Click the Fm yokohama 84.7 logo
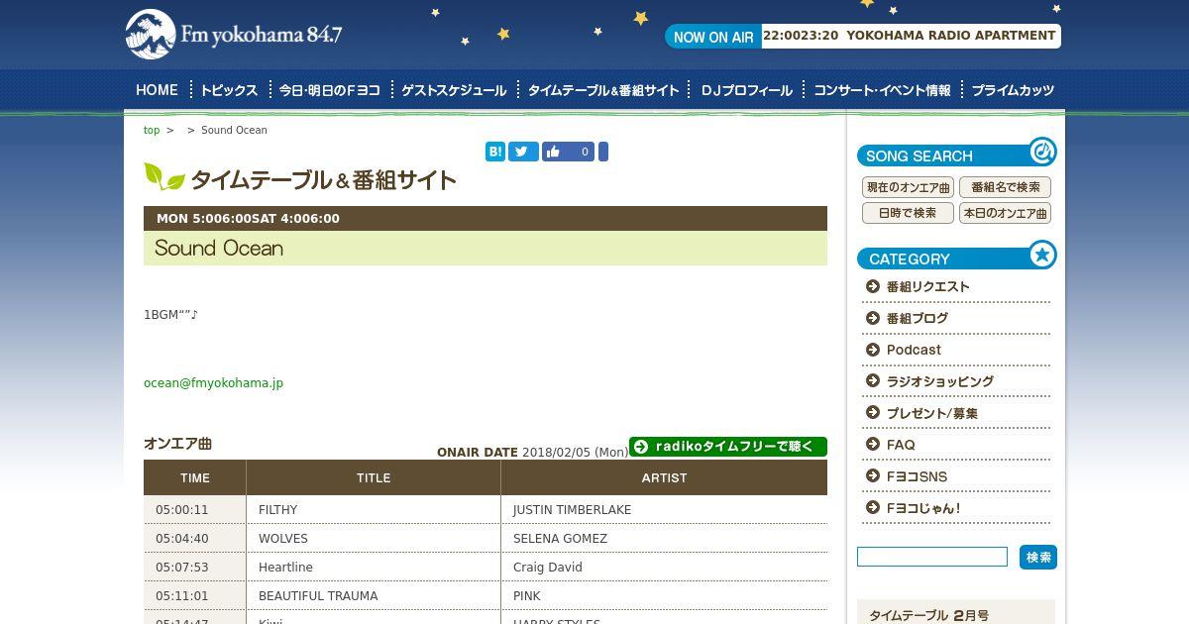Image resolution: width=1189 pixels, height=624 pixels. tap(234, 35)
